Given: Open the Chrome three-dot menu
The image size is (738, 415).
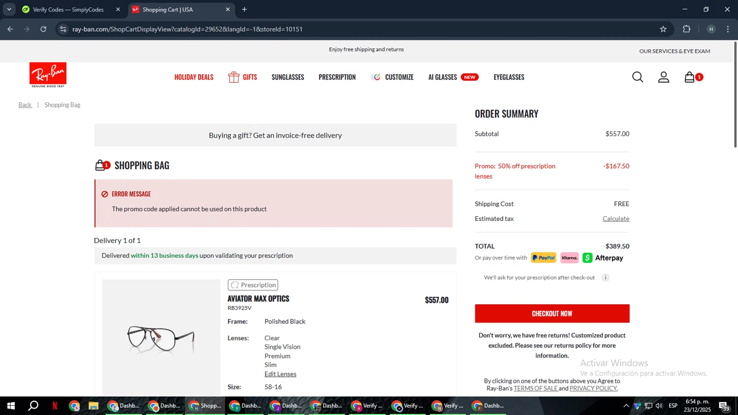Looking at the screenshot, I should 728,29.
